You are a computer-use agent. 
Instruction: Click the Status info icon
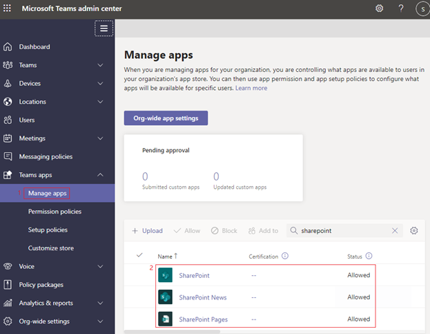tap(369, 256)
